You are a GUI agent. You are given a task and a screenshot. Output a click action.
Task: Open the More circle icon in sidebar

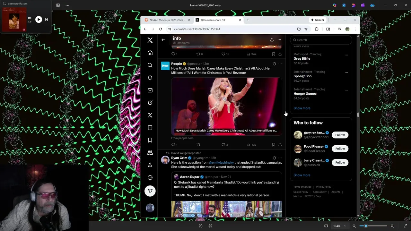pos(150,177)
